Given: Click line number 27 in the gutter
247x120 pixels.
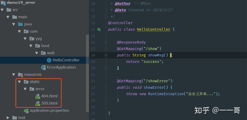Looking at the screenshot, I should pyautogui.click(x=93, y=113).
